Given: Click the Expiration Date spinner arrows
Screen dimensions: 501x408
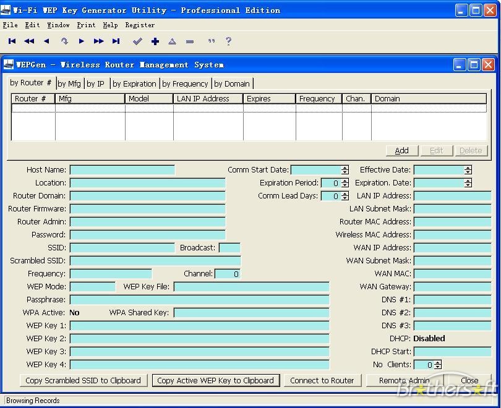Looking at the screenshot, I should 468,183.
